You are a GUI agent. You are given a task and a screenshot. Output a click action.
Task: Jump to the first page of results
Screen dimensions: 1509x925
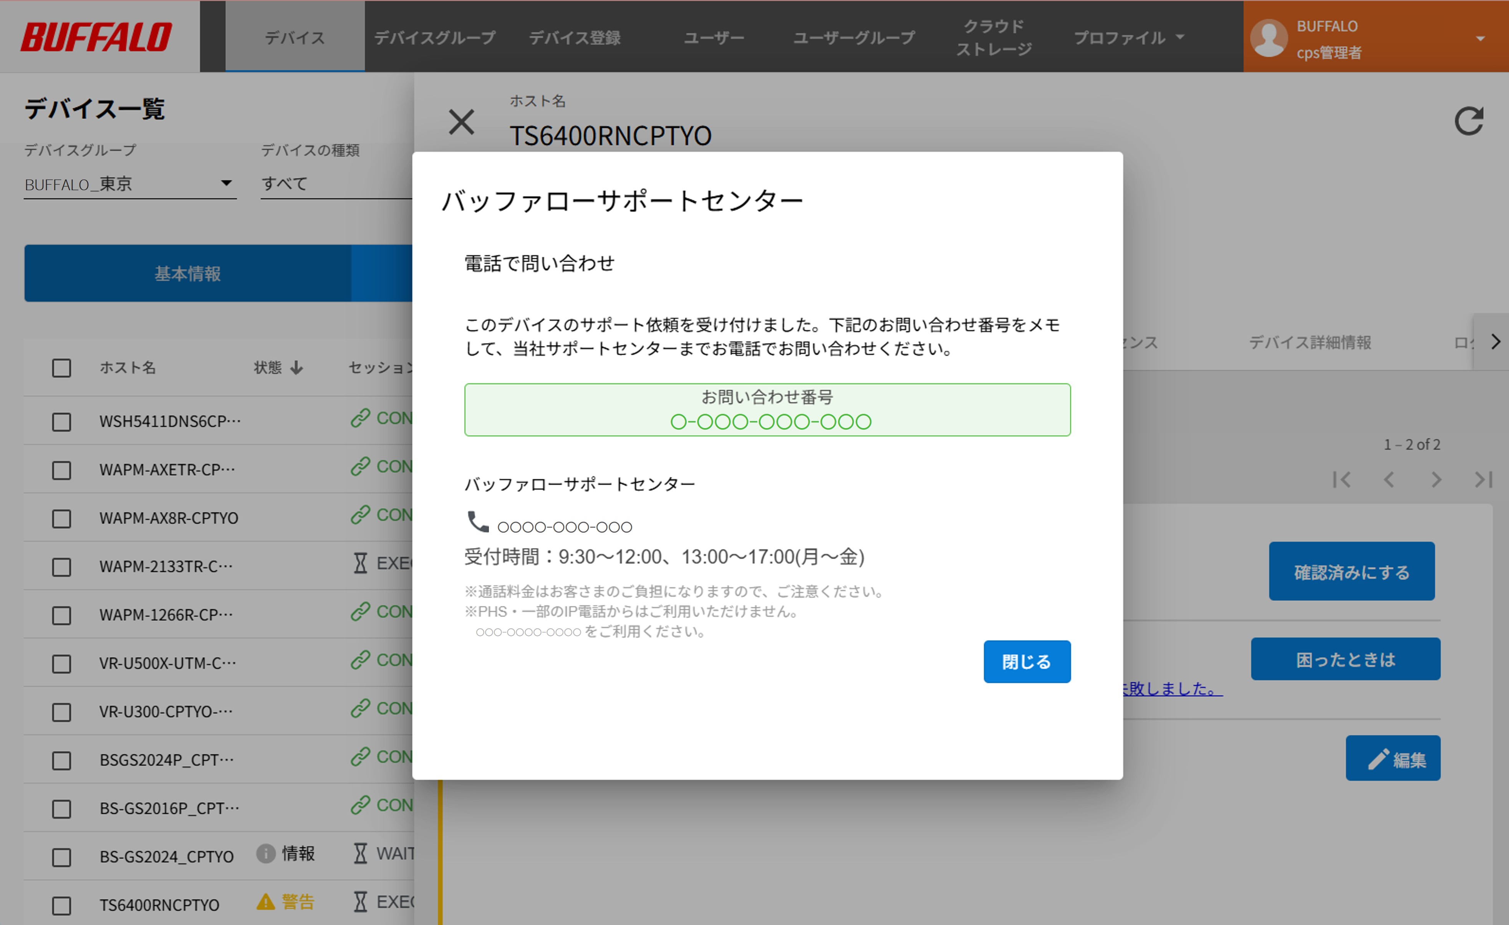coord(1341,480)
